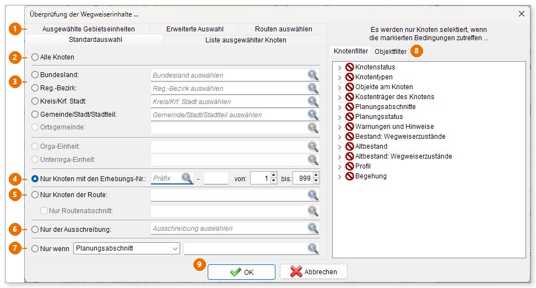Click prohibition icon next to Profil
This screenshot has height=288, width=536.
[349, 166]
